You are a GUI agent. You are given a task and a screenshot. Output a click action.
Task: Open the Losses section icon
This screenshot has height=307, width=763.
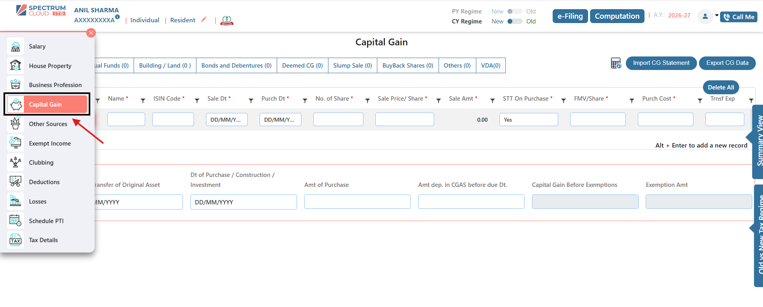click(16, 201)
